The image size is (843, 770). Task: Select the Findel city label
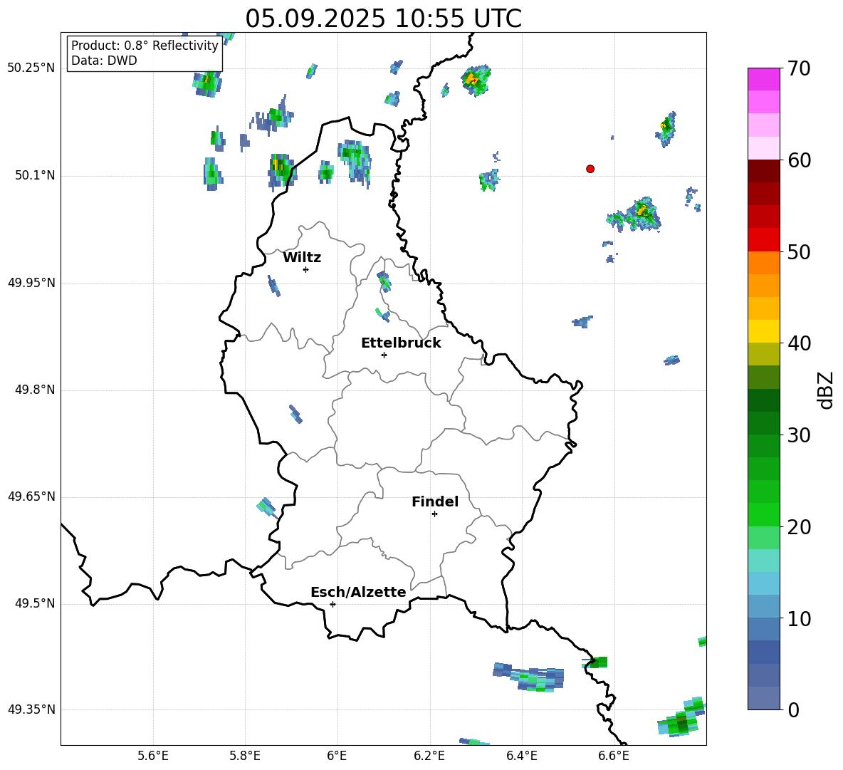434,502
